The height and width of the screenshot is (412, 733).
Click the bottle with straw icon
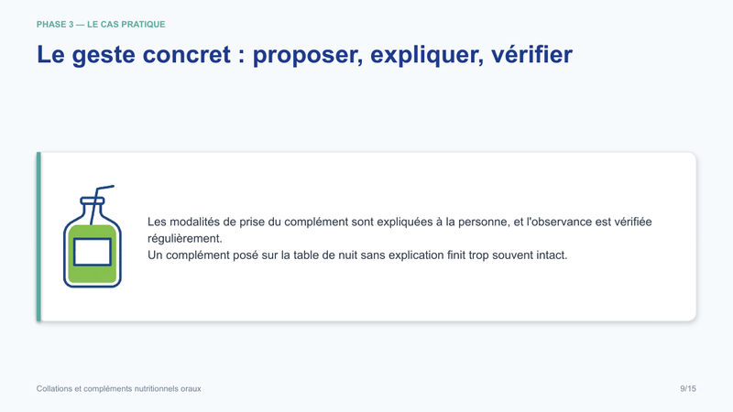(93, 236)
